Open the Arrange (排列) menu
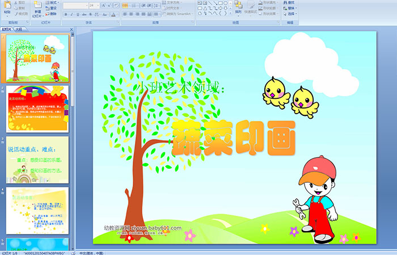This screenshot has width=397, height=255. (x=238, y=7)
